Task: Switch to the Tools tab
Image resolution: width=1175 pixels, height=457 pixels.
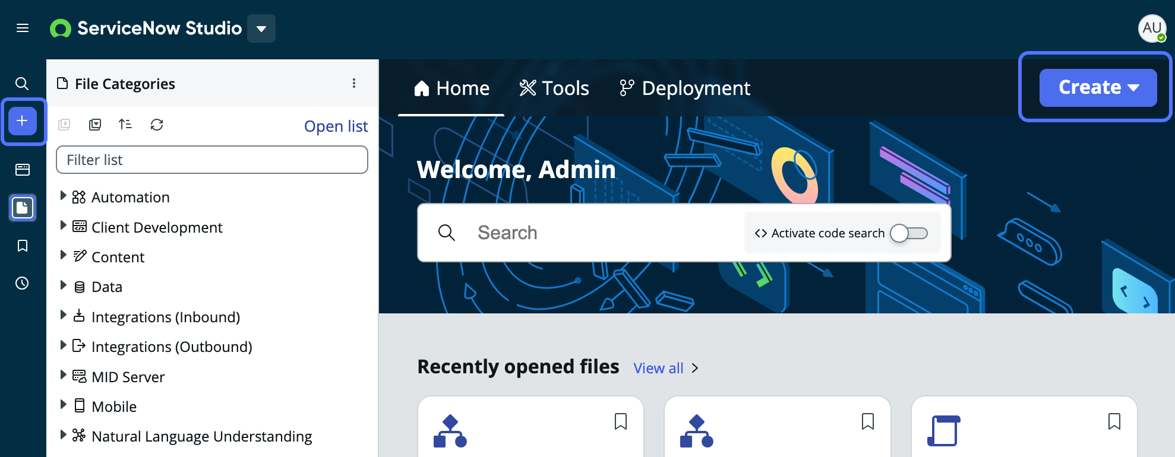Action: 554,88
